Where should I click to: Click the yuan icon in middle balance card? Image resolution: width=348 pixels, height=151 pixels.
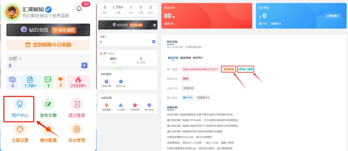[x=154, y=42]
